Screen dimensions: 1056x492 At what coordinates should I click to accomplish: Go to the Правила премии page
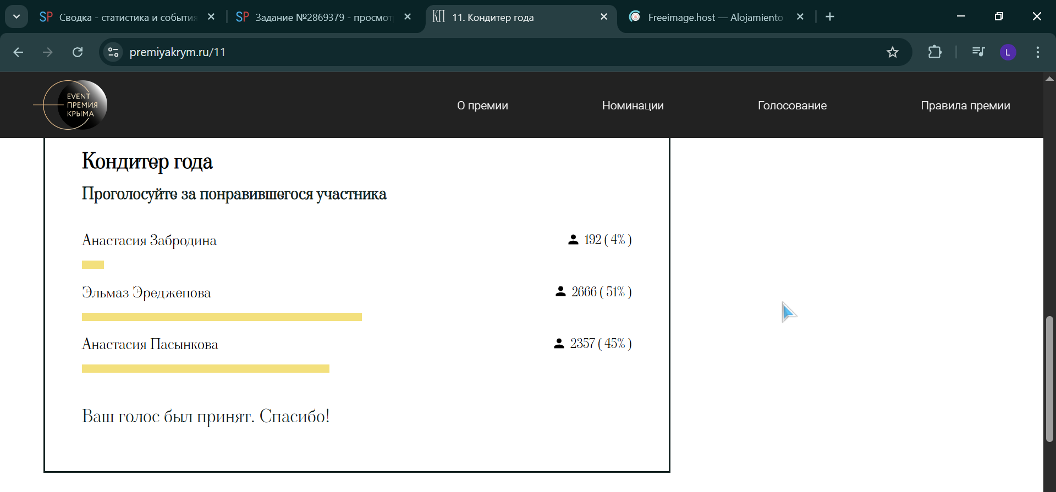[x=965, y=106]
